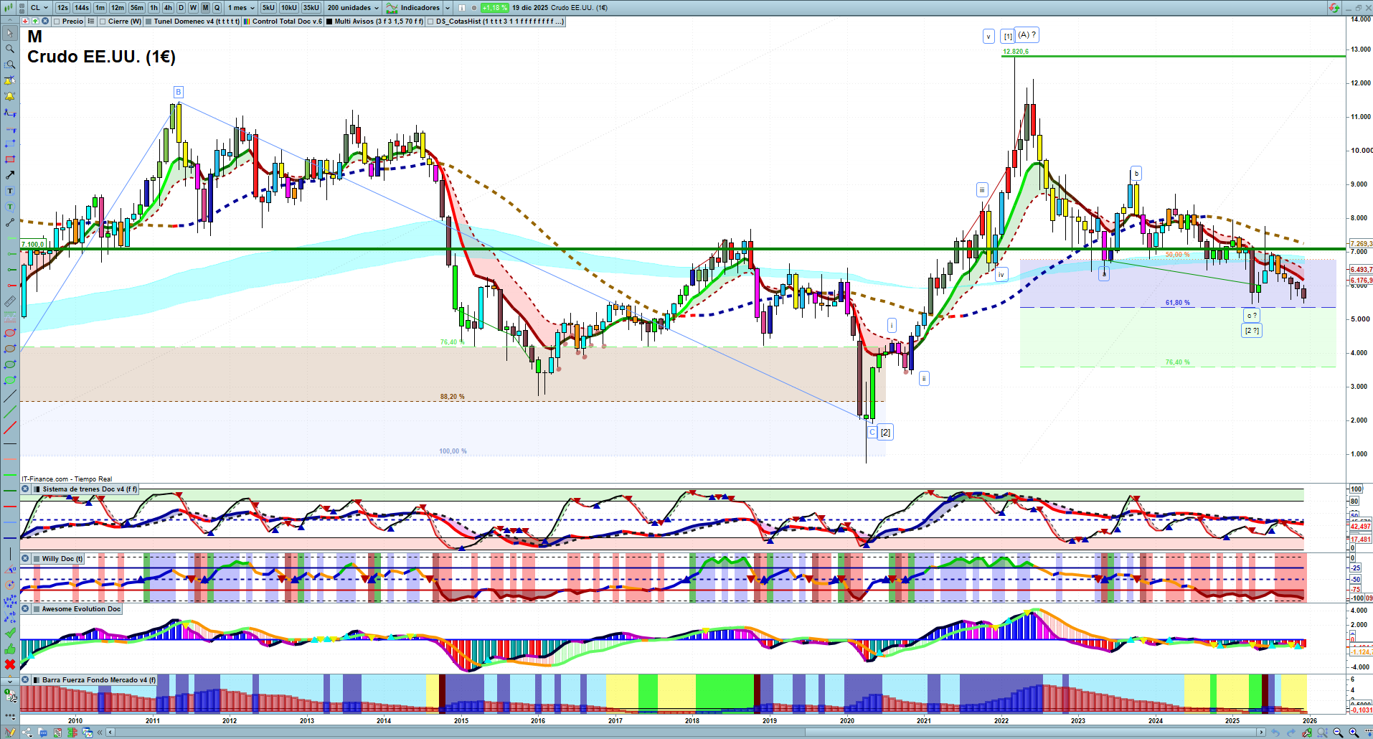Pick the segment line drawing tool
This screenshot has width=1373, height=739.
tap(10, 222)
